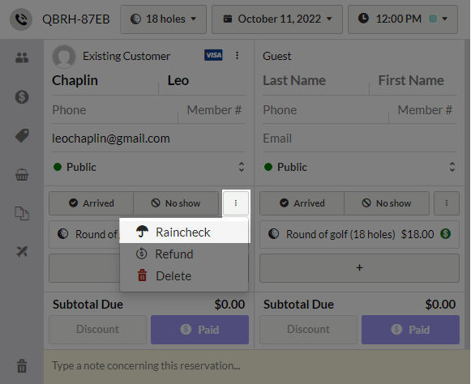Mark Leo Chaplin as Arrived
This screenshot has height=384, width=471.
[92, 203]
